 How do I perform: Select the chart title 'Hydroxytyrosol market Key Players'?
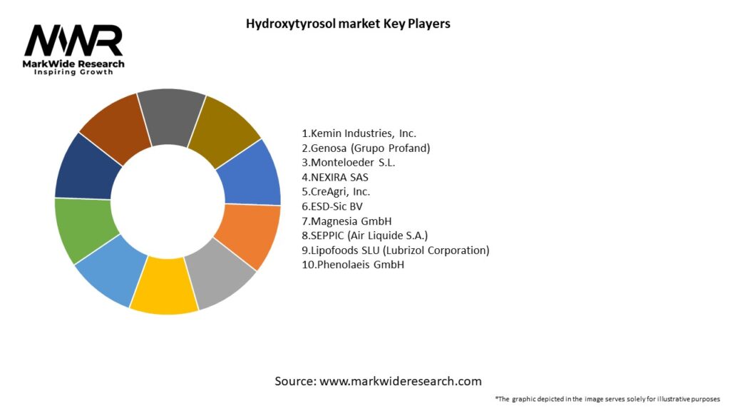[348, 24]
